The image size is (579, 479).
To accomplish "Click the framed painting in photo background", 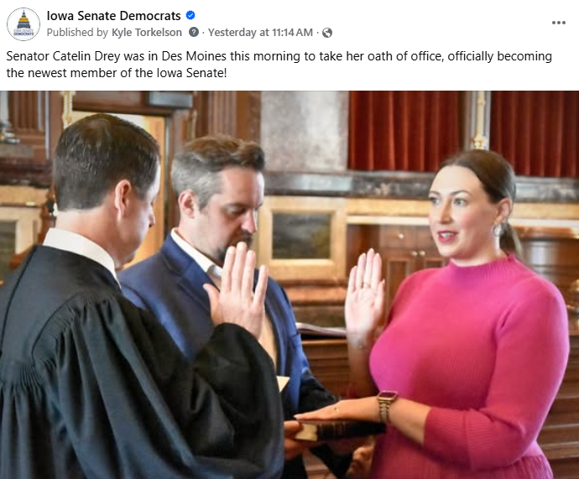I will [x=302, y=237].
